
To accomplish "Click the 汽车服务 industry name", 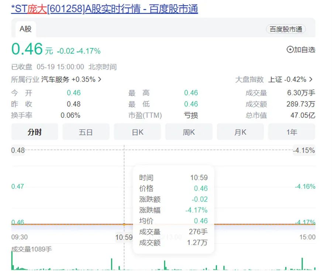I will point(55,79).
